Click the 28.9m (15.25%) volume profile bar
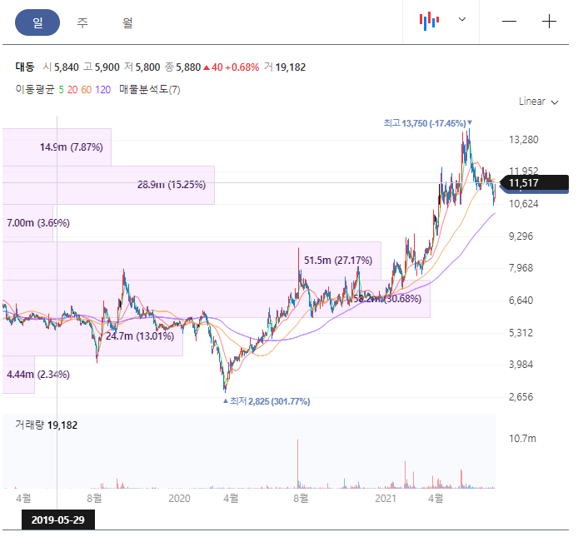 pos(108,185)
